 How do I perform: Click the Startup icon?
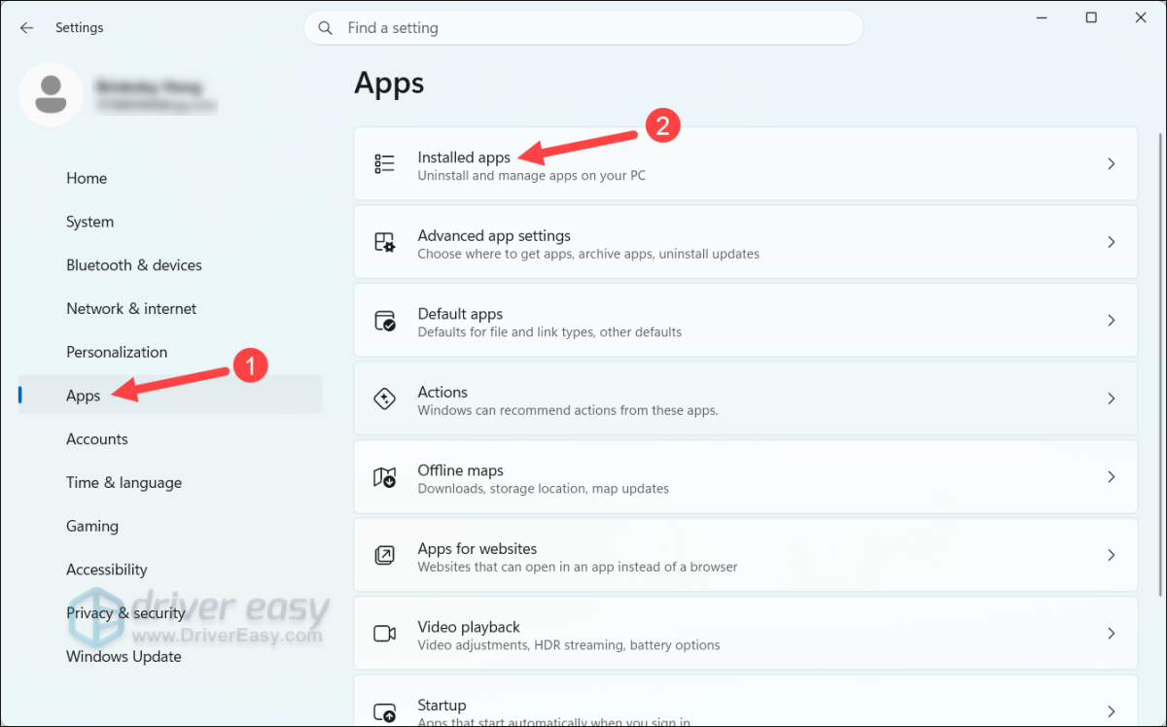click(384, 711)
